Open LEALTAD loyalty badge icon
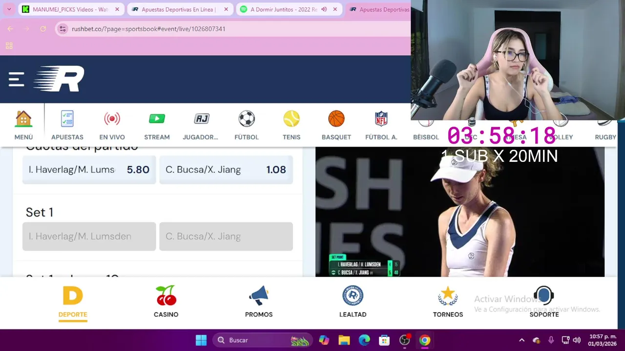The width and height of the screenshot is (625, 351). [x=353, y=302]
